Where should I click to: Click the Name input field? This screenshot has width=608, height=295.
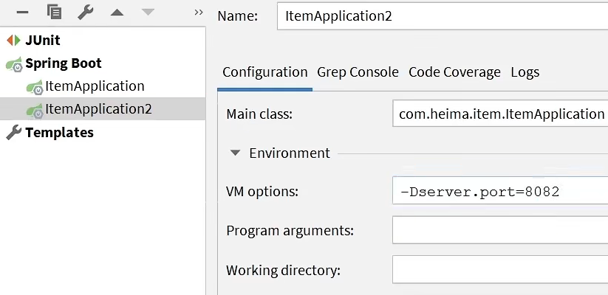tap(442, 16)
